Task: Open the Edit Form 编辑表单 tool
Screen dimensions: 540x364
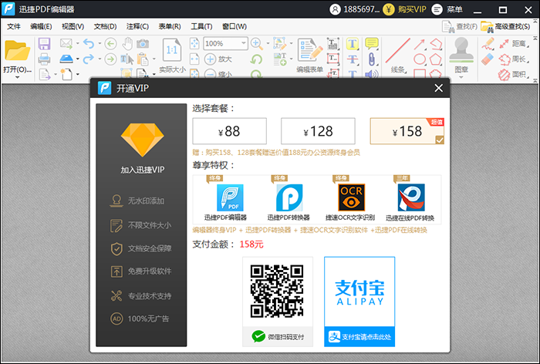Action: pyautogui.click(x=309, y=55)
